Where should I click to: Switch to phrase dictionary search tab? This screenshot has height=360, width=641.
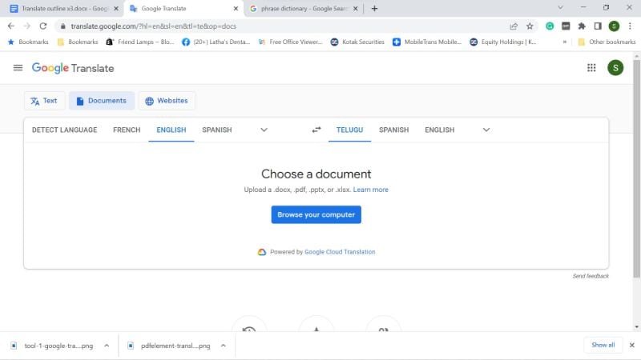pos(304,9)
